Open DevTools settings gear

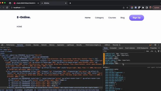click(155, 45)
